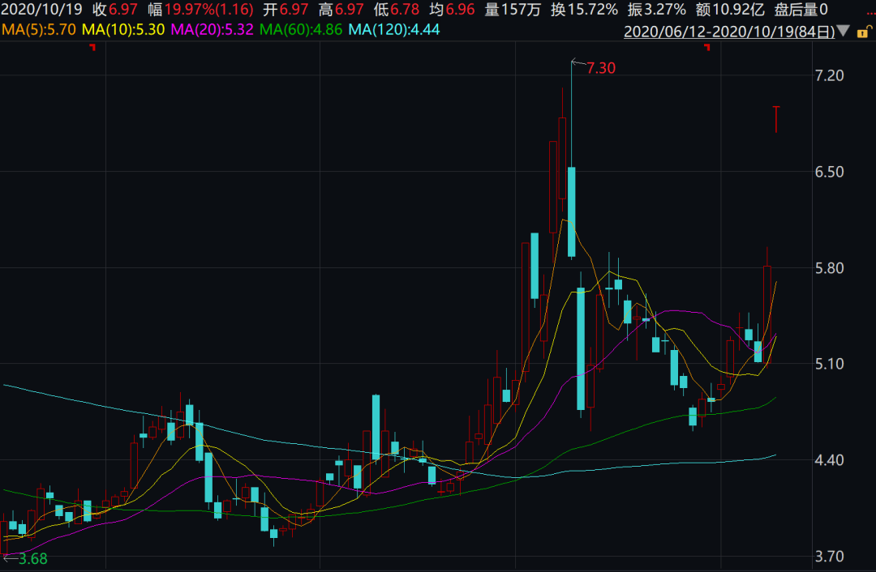This screenshot has height=572, width=876.
Task: Select the MA(10) yellow indicator label
Action: [x=124, y=30]
